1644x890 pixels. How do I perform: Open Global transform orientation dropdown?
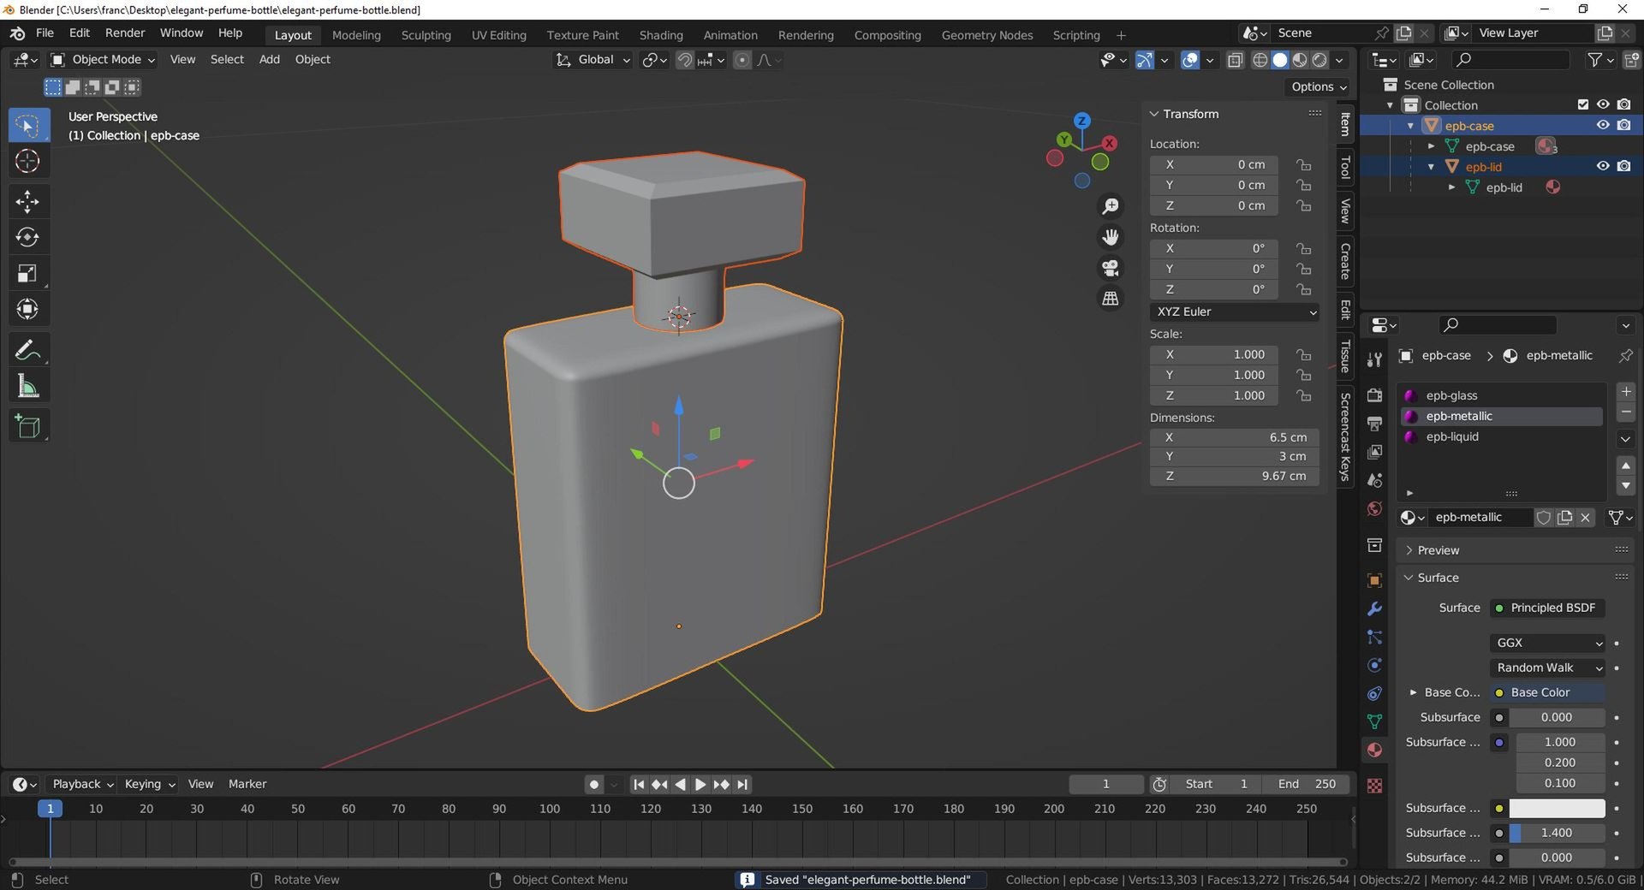tap(593, 60)
